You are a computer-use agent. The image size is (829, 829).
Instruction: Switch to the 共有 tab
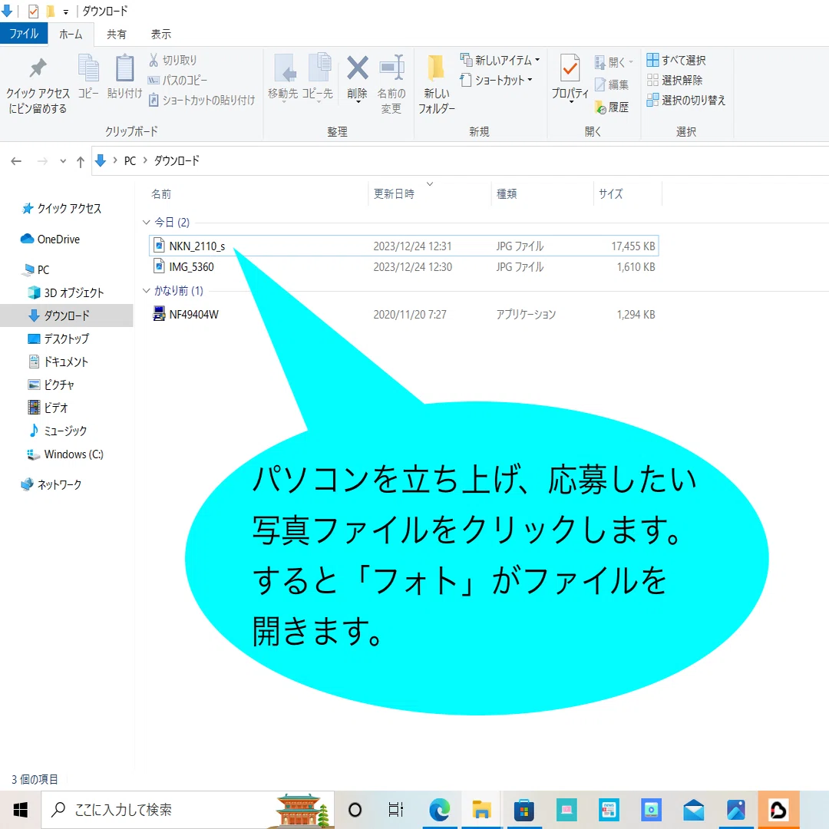pyautogui.click(x=117, y=35)
